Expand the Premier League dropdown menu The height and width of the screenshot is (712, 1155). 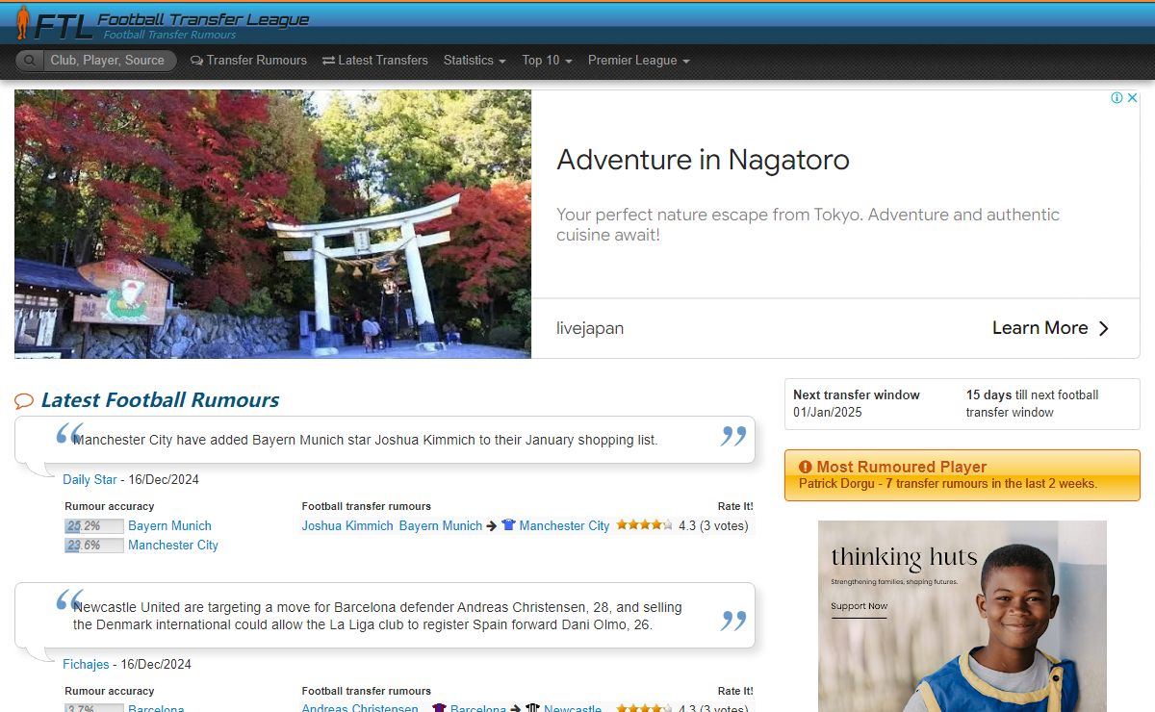(x=638, y=60)
